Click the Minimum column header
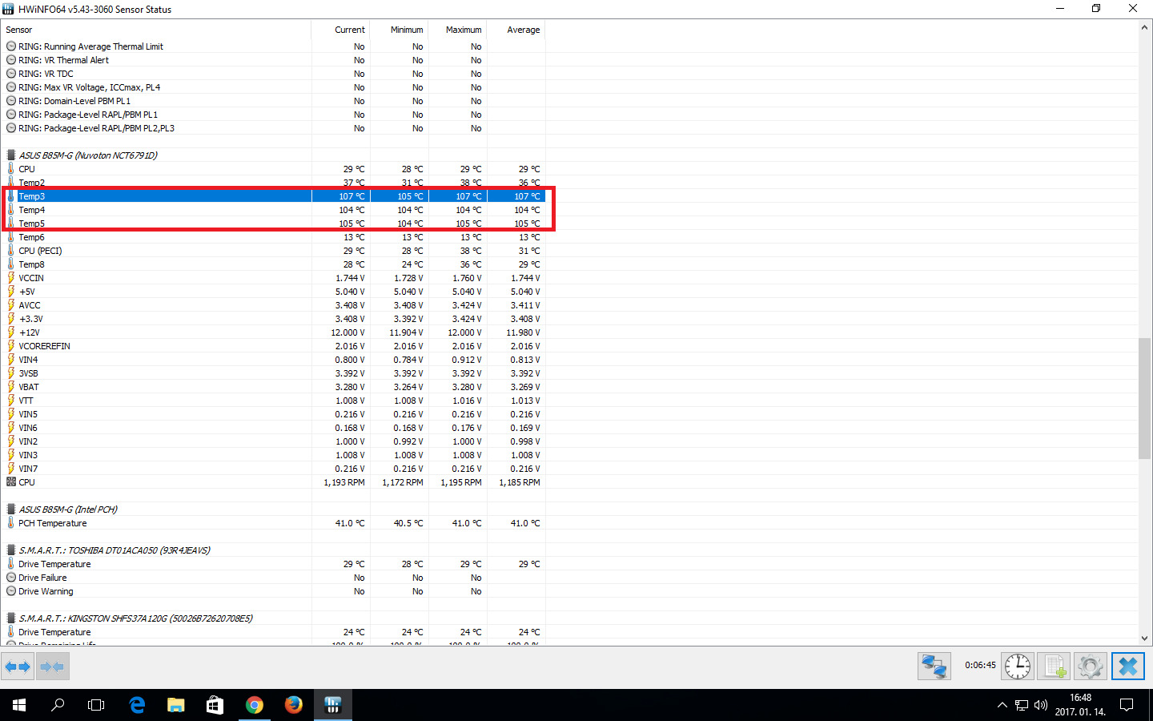The width and height of the screenshot is (1153, 721). (x=399, y=30)
